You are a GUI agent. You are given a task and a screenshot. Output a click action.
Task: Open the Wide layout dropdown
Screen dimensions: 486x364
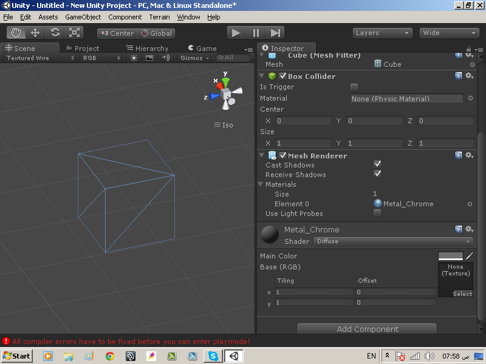[449, 33]
